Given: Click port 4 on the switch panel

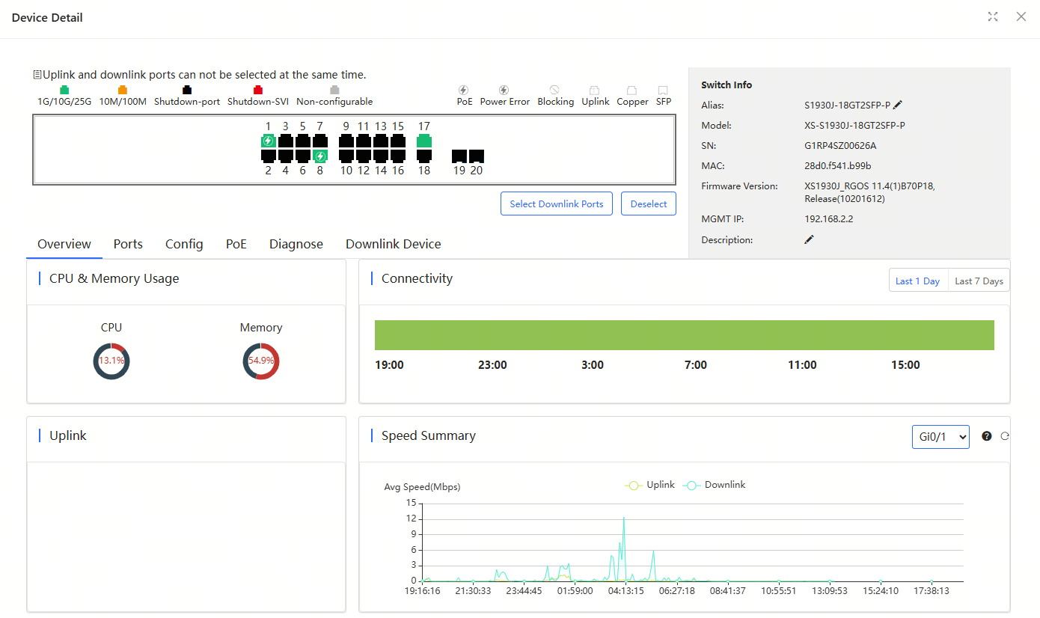Looking at the screenshot, I should (285, 156).
